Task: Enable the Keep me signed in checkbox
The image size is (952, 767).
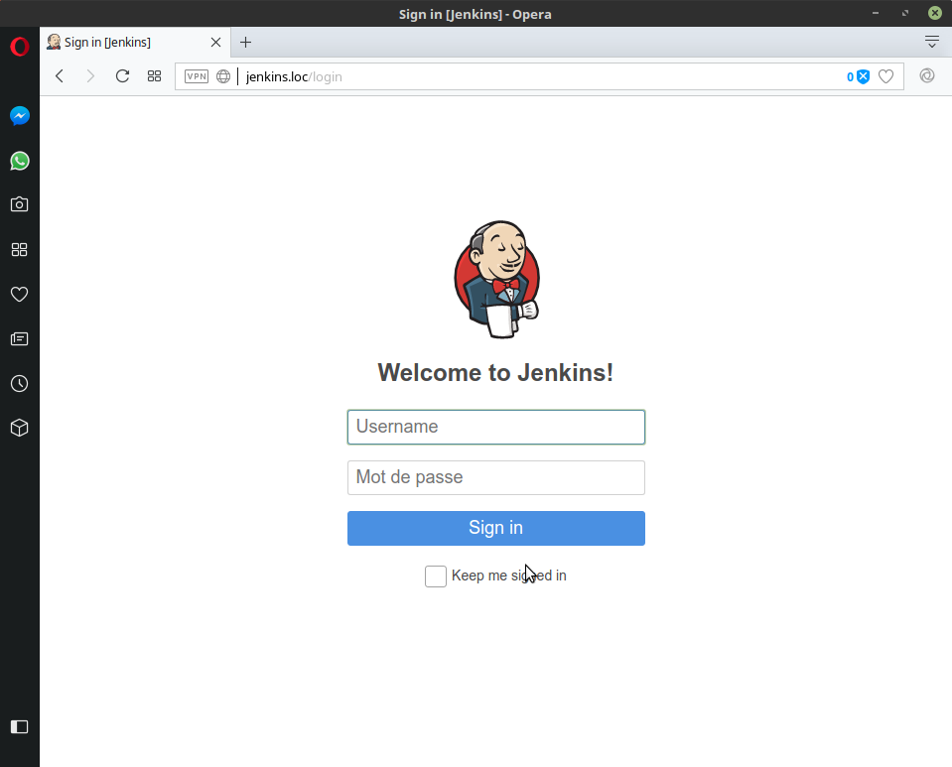Action: (436, 576)
